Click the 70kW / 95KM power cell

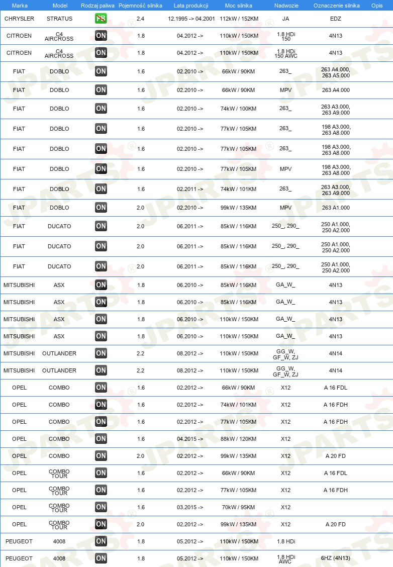click(x=239, y=507)
